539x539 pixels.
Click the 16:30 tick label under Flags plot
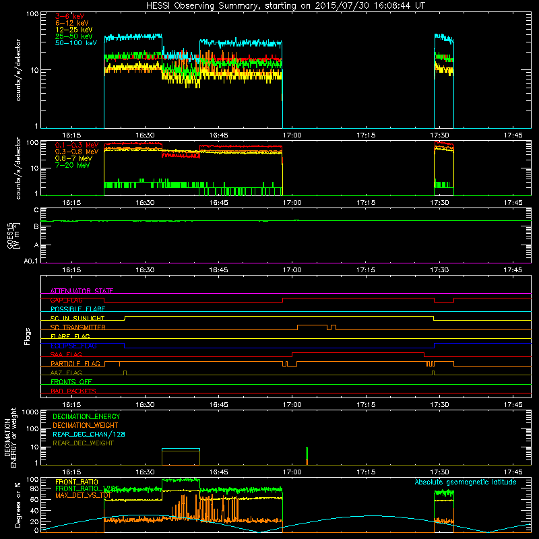(x=145, y=405)
